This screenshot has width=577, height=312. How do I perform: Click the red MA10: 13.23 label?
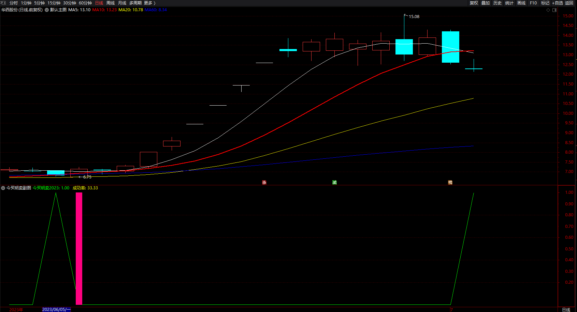tap(104, 10)
